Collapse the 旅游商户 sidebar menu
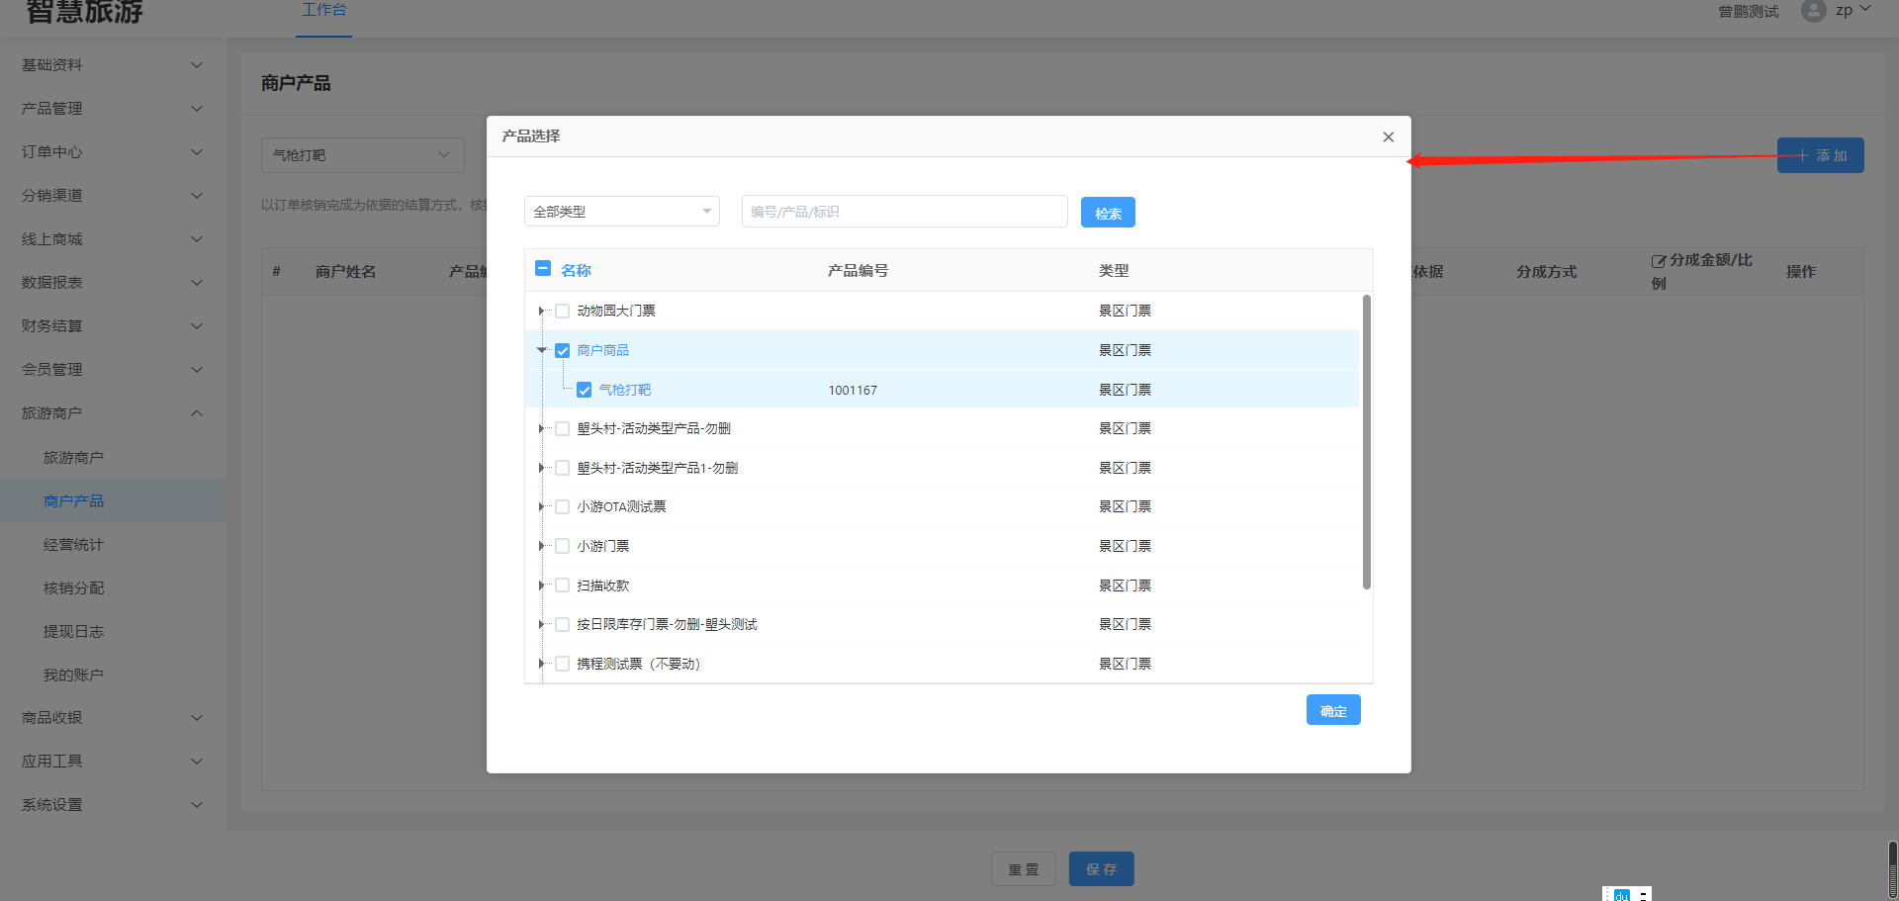This screenshot has height=901, width=1899. point(112,413)
